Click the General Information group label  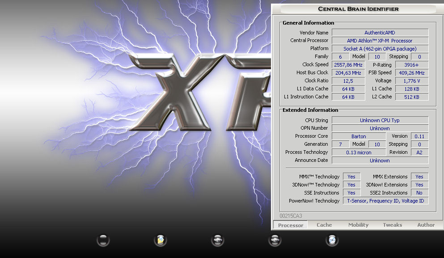[309, 23]
